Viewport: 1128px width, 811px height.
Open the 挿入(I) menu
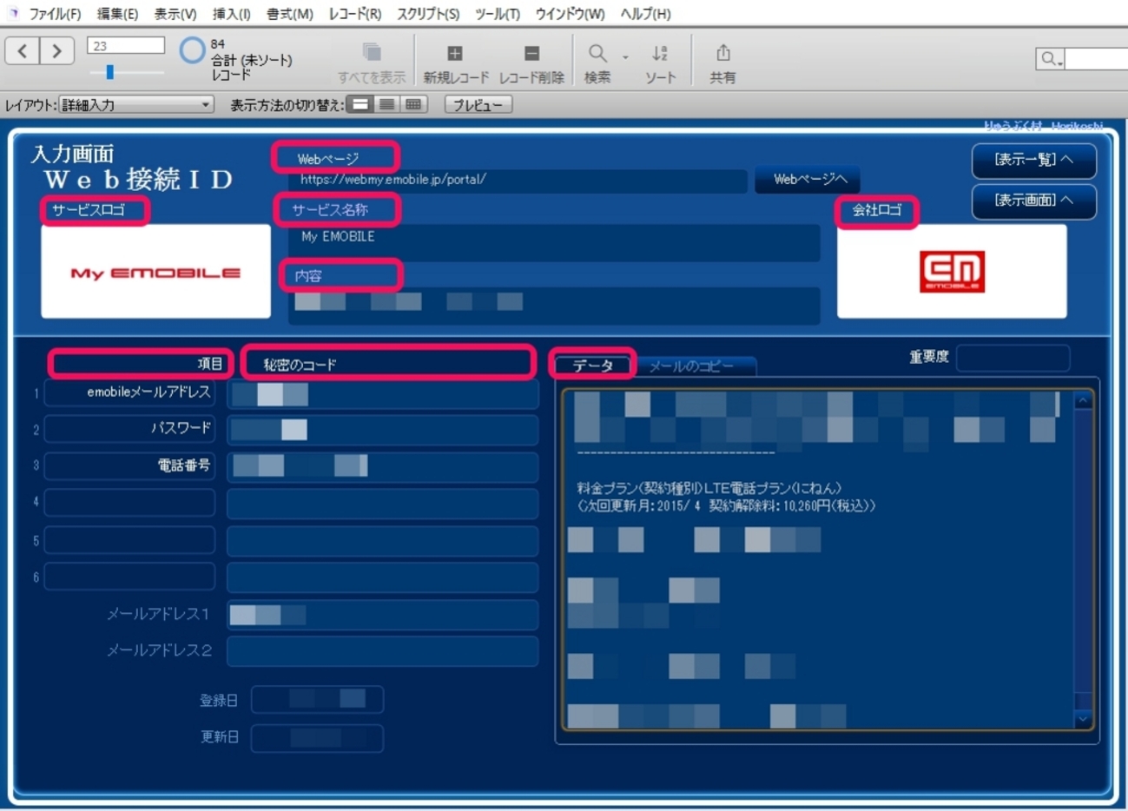232,14
